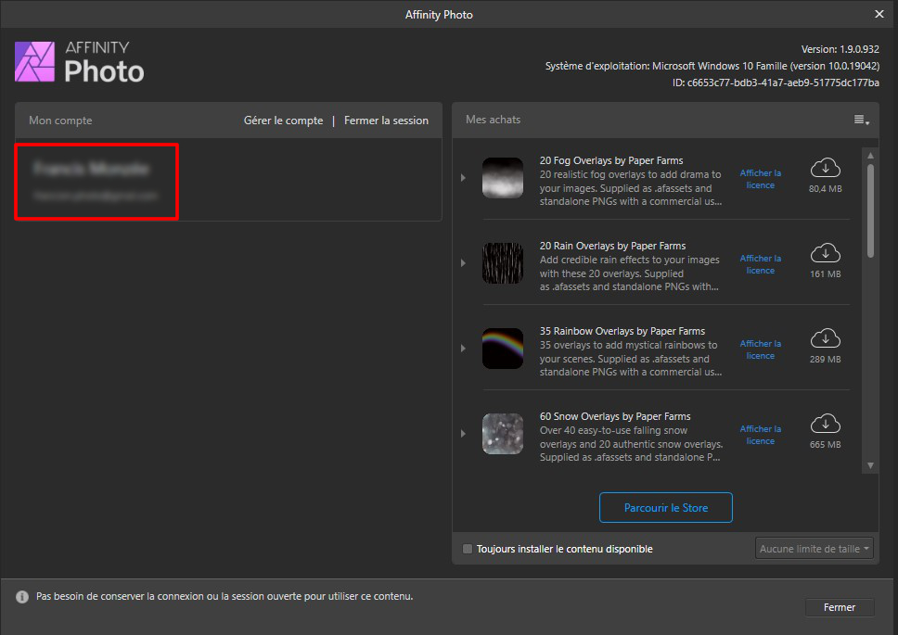The height and width of the screenshot is (635, 898).
Task: Click the 80,4 MB size label
Action: click(826, 189)
